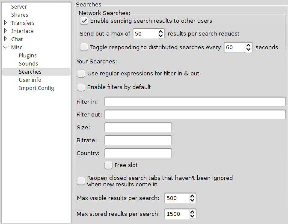
Task: Select Chat in the settings tree
Action: point(17,39)
